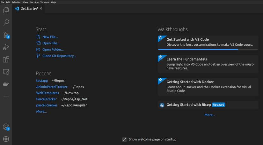Open the Explorer view in activity bar

(x=6, y=10)
